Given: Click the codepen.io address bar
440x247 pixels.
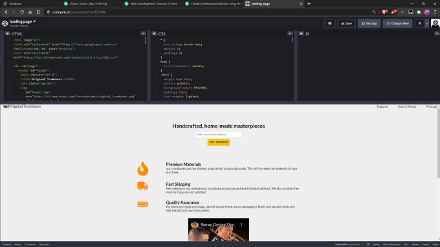Looking at the screenshot, I should (x=208, y=12).
